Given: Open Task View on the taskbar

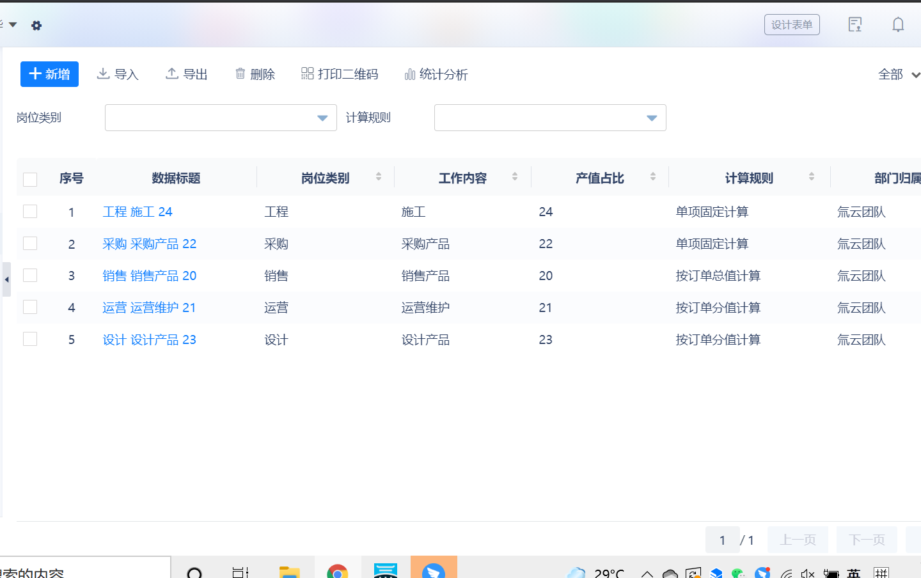Looking at the screenshot, I should click(240, 572).
